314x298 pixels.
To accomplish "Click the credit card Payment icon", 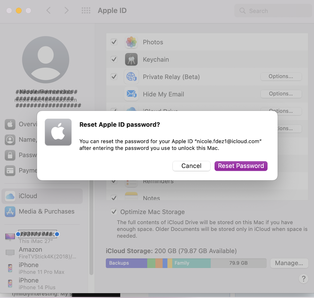I will [10, 171].
